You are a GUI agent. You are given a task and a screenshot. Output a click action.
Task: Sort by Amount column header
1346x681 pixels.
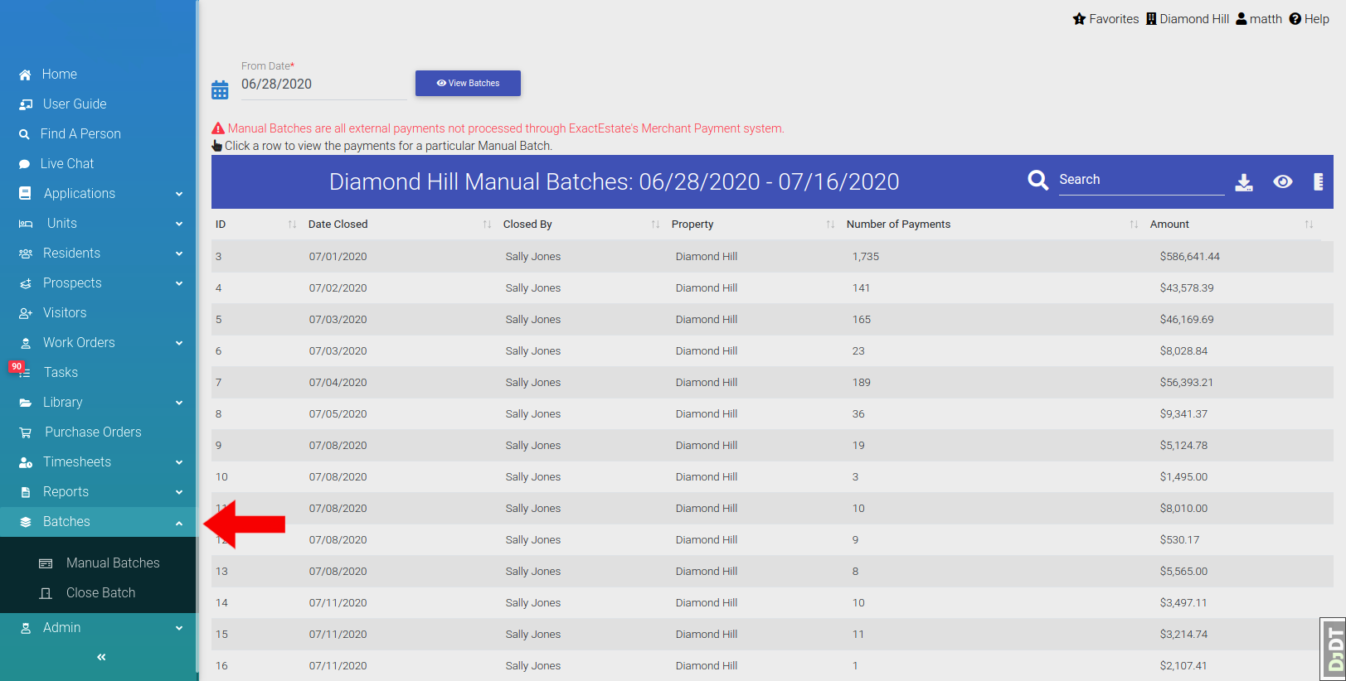pos(1232,225)
